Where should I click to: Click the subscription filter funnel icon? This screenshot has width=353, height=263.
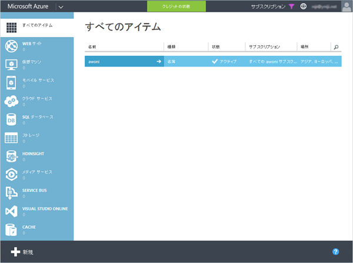(291, 6)
